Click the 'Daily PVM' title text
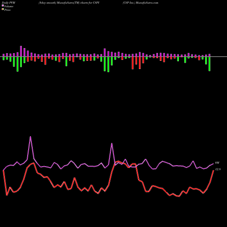The image size is (227, 227). coord(9,3)
